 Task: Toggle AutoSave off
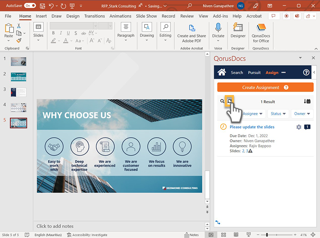[30, 6]
